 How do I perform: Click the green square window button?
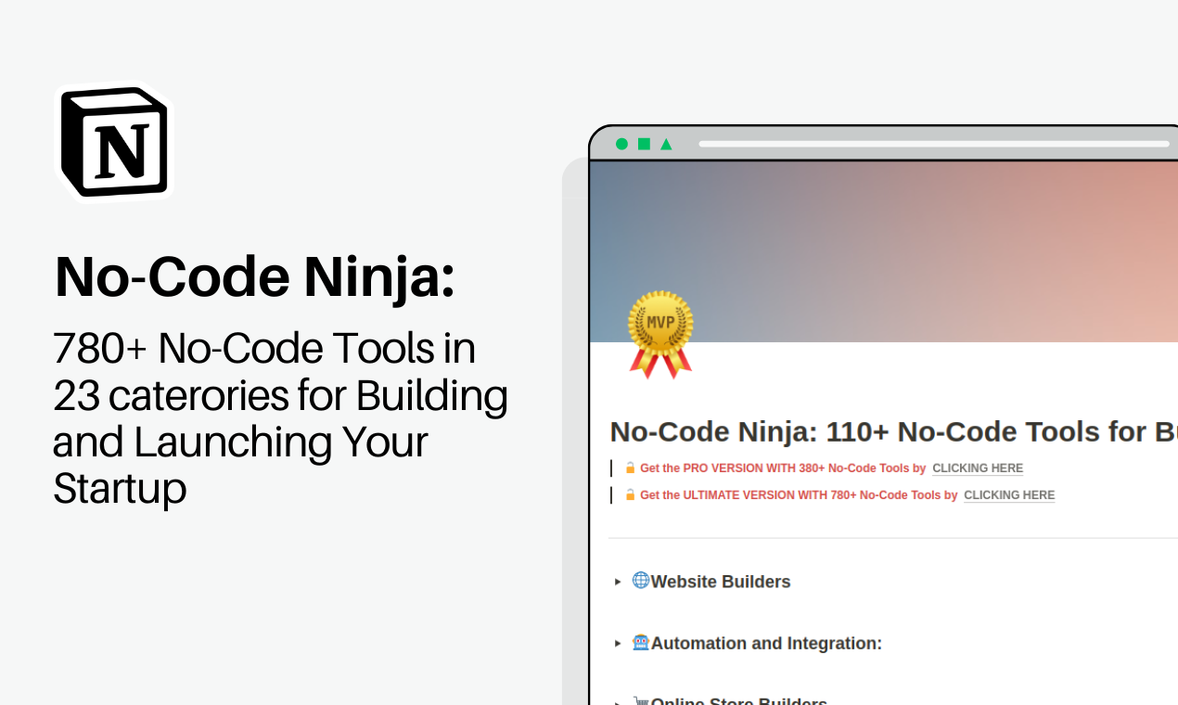point(644,144)
